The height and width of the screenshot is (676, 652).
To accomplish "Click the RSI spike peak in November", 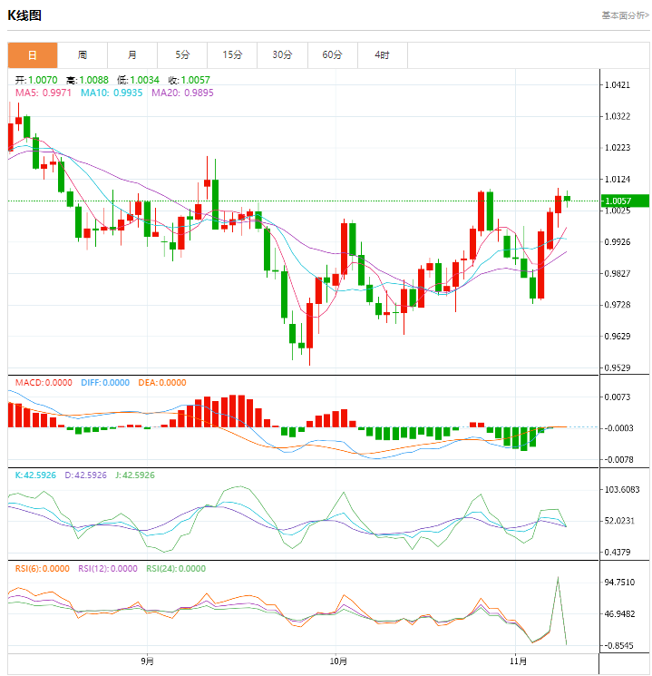I will point(558,578).
